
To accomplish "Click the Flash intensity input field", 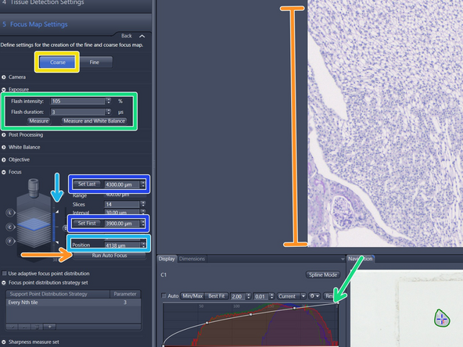I will (77, 102).
